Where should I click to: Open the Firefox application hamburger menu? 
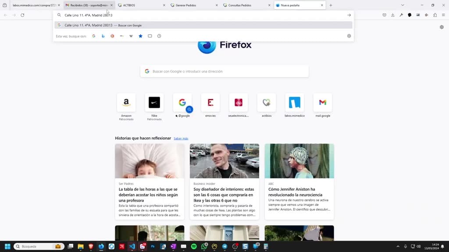[443, 15]
